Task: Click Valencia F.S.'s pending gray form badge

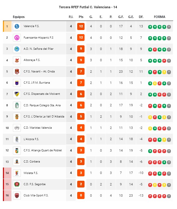Action: (x=169, y=27)
